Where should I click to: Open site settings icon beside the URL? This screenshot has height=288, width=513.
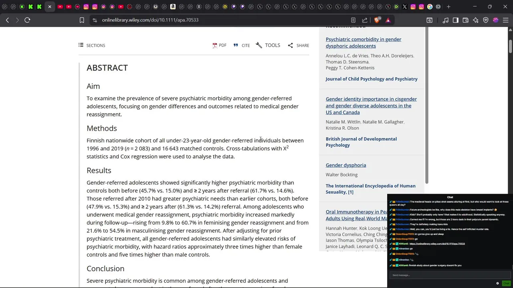95,20
